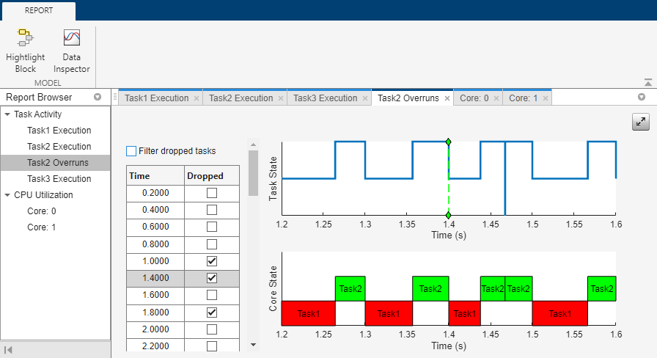Screen dimensions: 657x358
Task: Click red Task1 block starting at 1.5
Action: (x=559, y=313)
